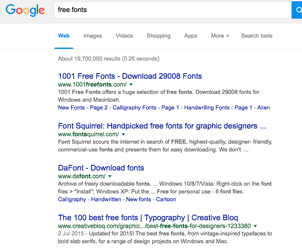
Task: Expand arrow next to creativebloq.com URL
Action: [x=255, y=226]
